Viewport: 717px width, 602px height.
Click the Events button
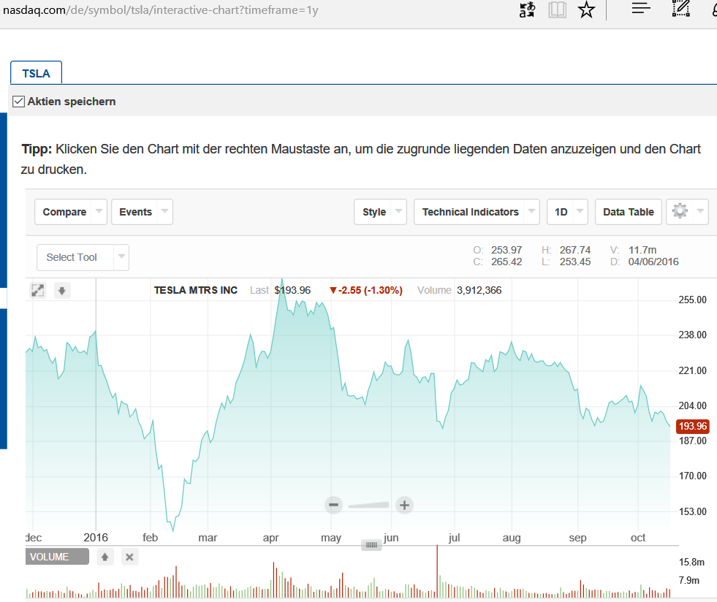(135, 212)
